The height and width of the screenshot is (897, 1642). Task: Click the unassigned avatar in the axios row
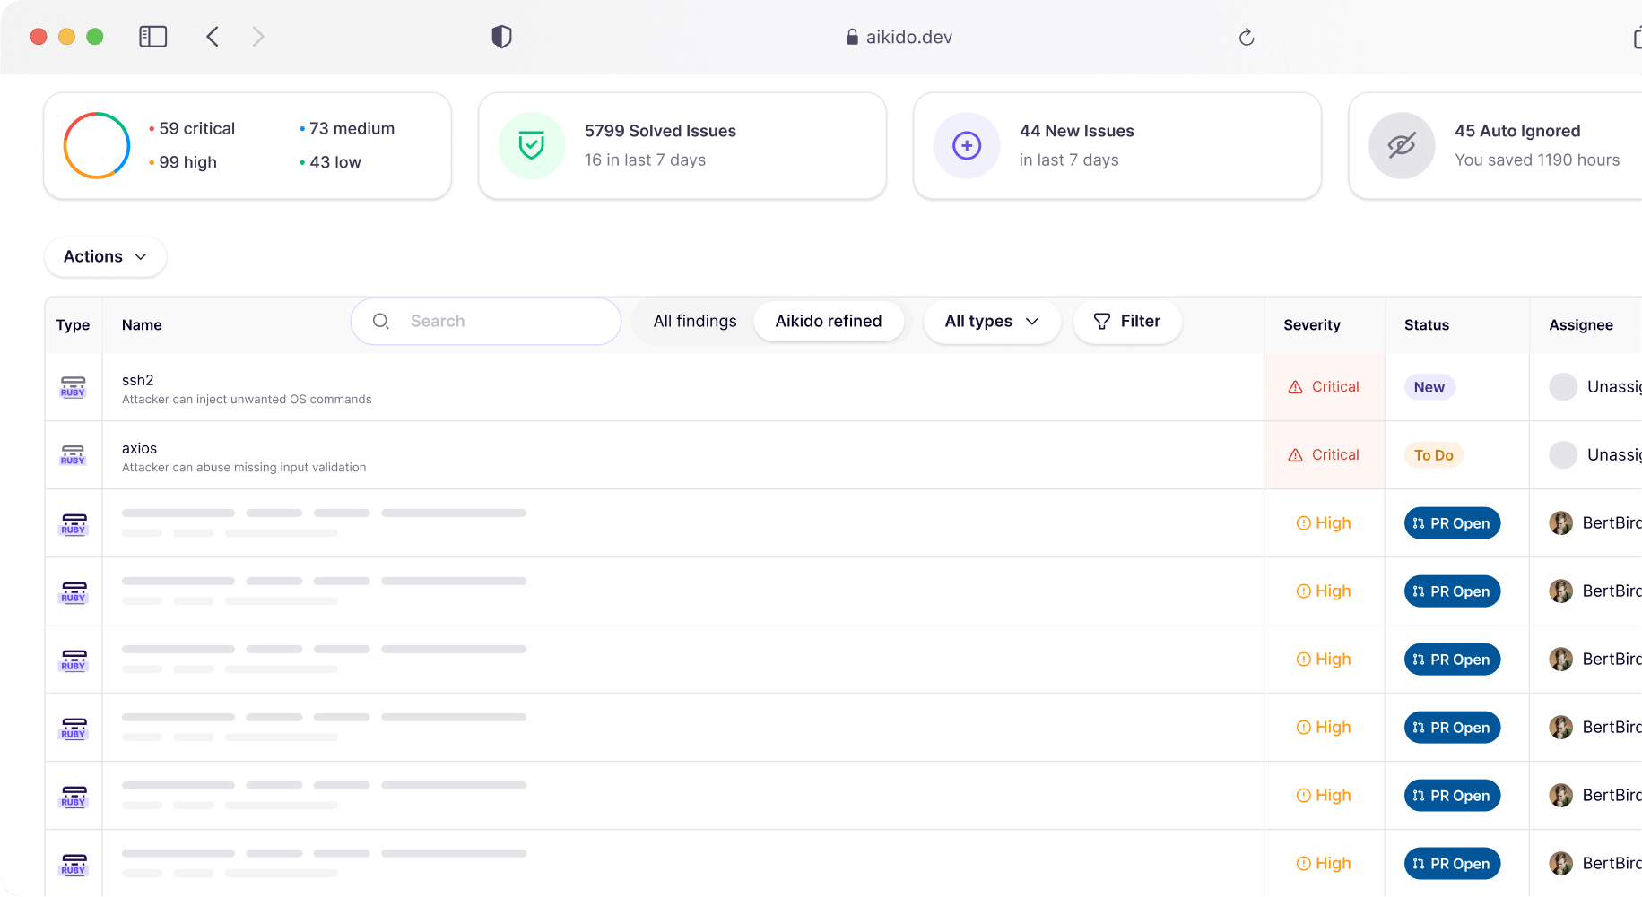[1563, 455]
